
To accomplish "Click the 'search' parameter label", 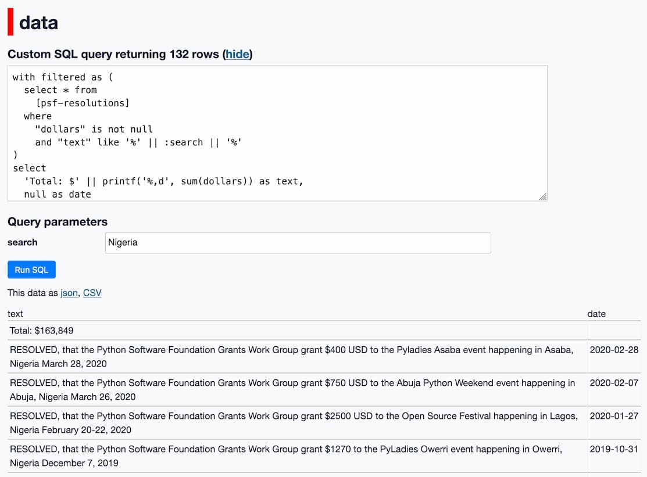I will pos(22,242).
